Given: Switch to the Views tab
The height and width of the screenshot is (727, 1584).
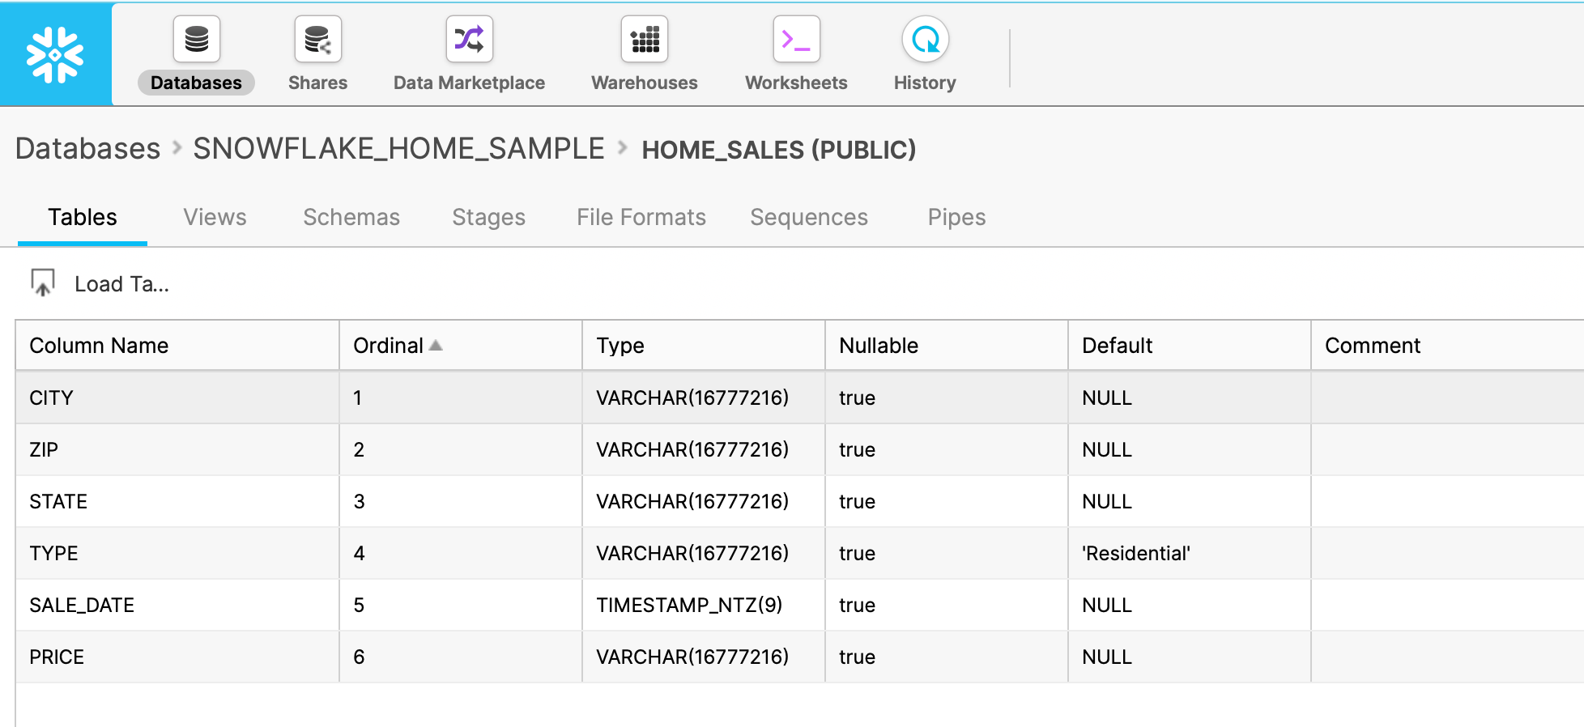Looking at the screenshot, I should [x=215, y=217].
